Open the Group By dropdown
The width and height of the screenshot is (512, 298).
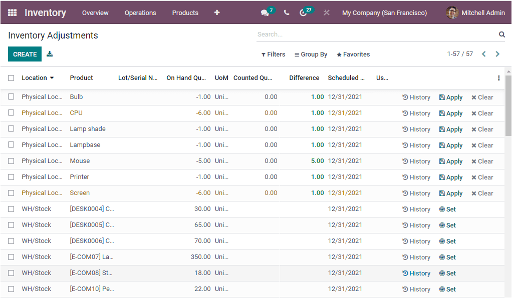tap(311, 54)
